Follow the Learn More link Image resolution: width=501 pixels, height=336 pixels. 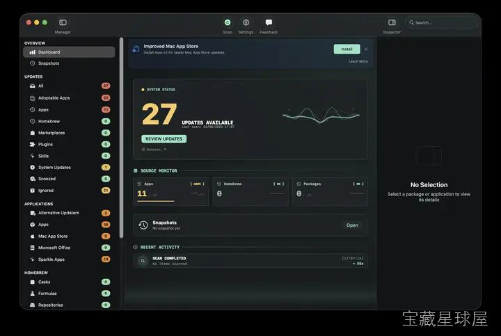358,61
